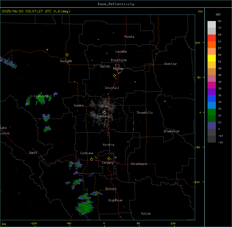Select the Didsbury label
Screen dimensions: 232x227
103,116
